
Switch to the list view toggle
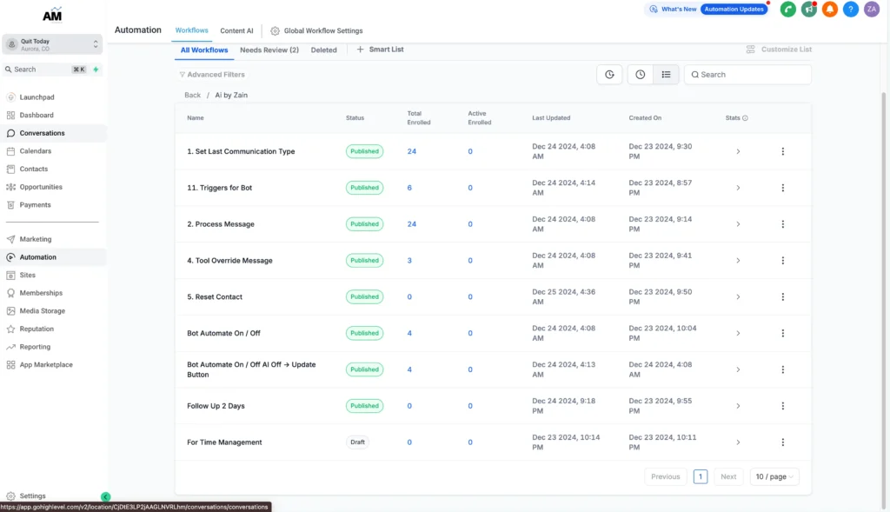666,75
